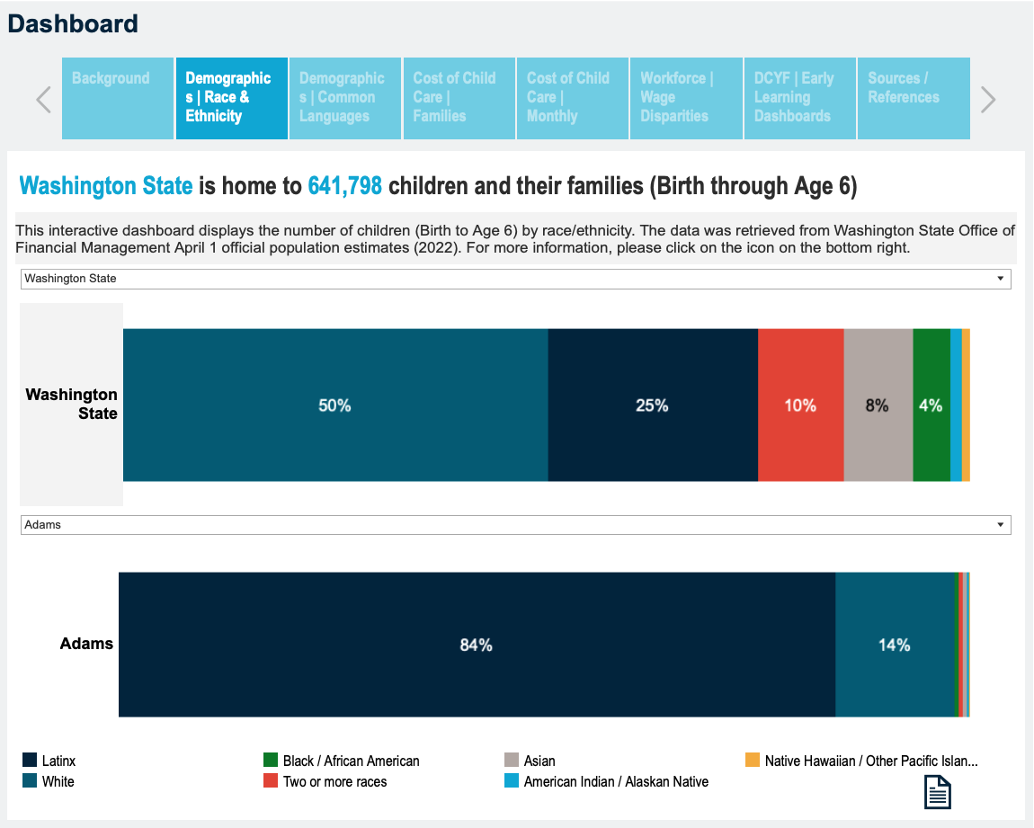This screenshot has height=828, width=1034.
Task: Click the Black / African American legend swatch
Action: [x=271, y=761]
